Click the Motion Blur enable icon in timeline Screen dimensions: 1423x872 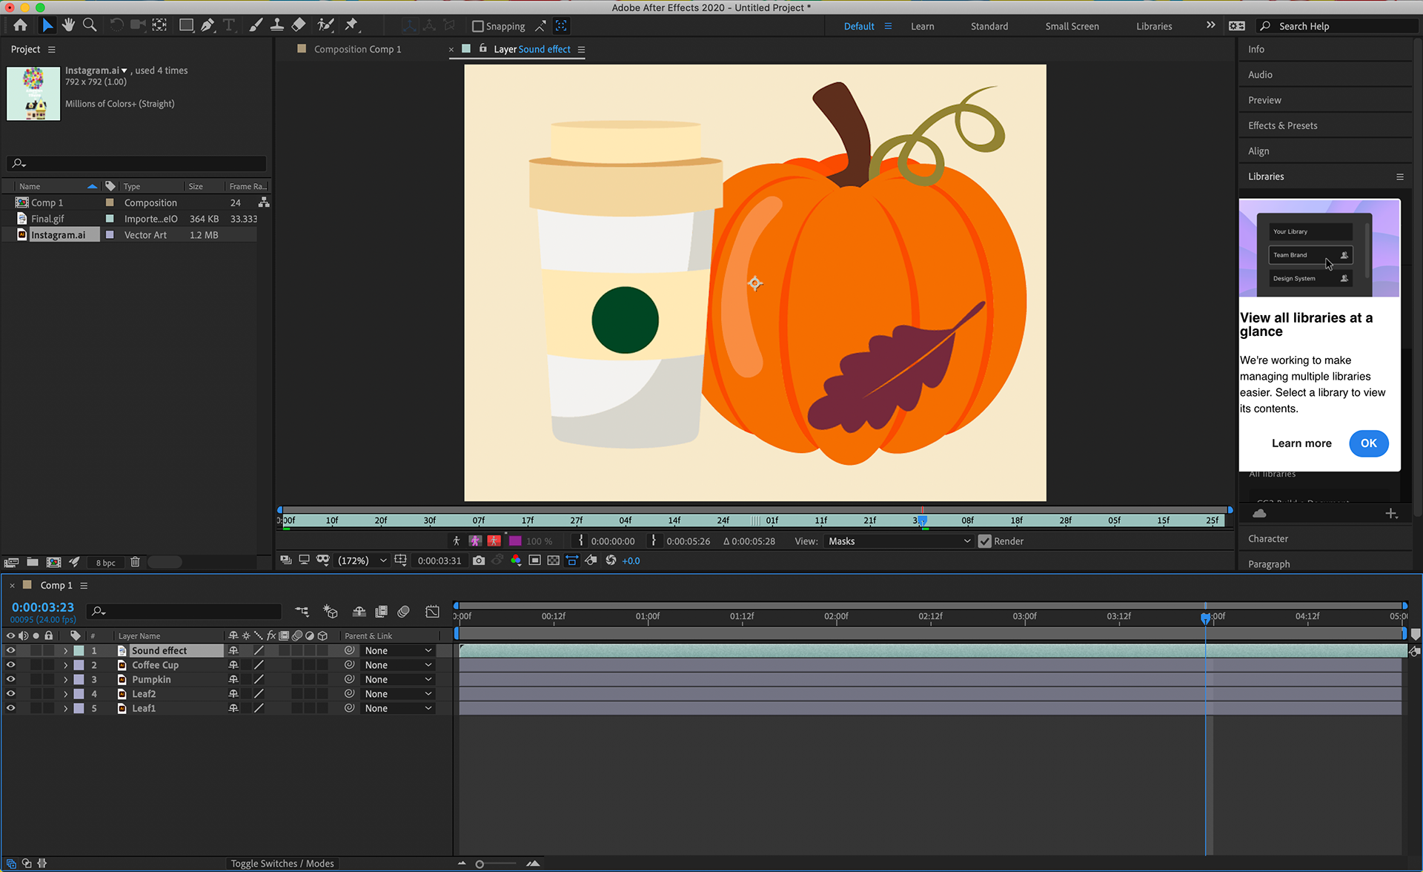pos(404,612)
